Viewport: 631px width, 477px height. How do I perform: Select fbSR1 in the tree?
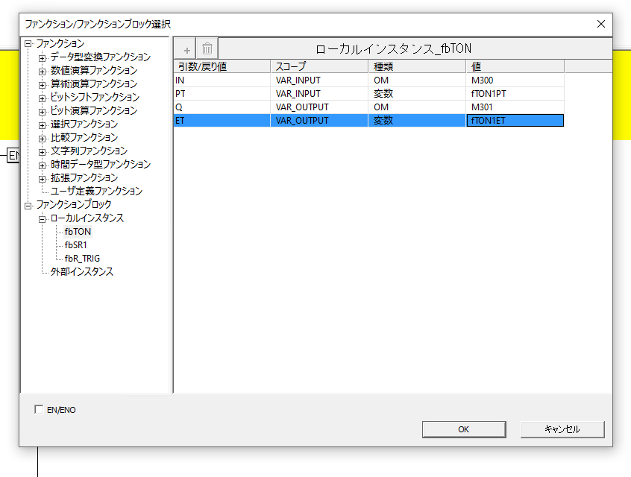(76, 245)
